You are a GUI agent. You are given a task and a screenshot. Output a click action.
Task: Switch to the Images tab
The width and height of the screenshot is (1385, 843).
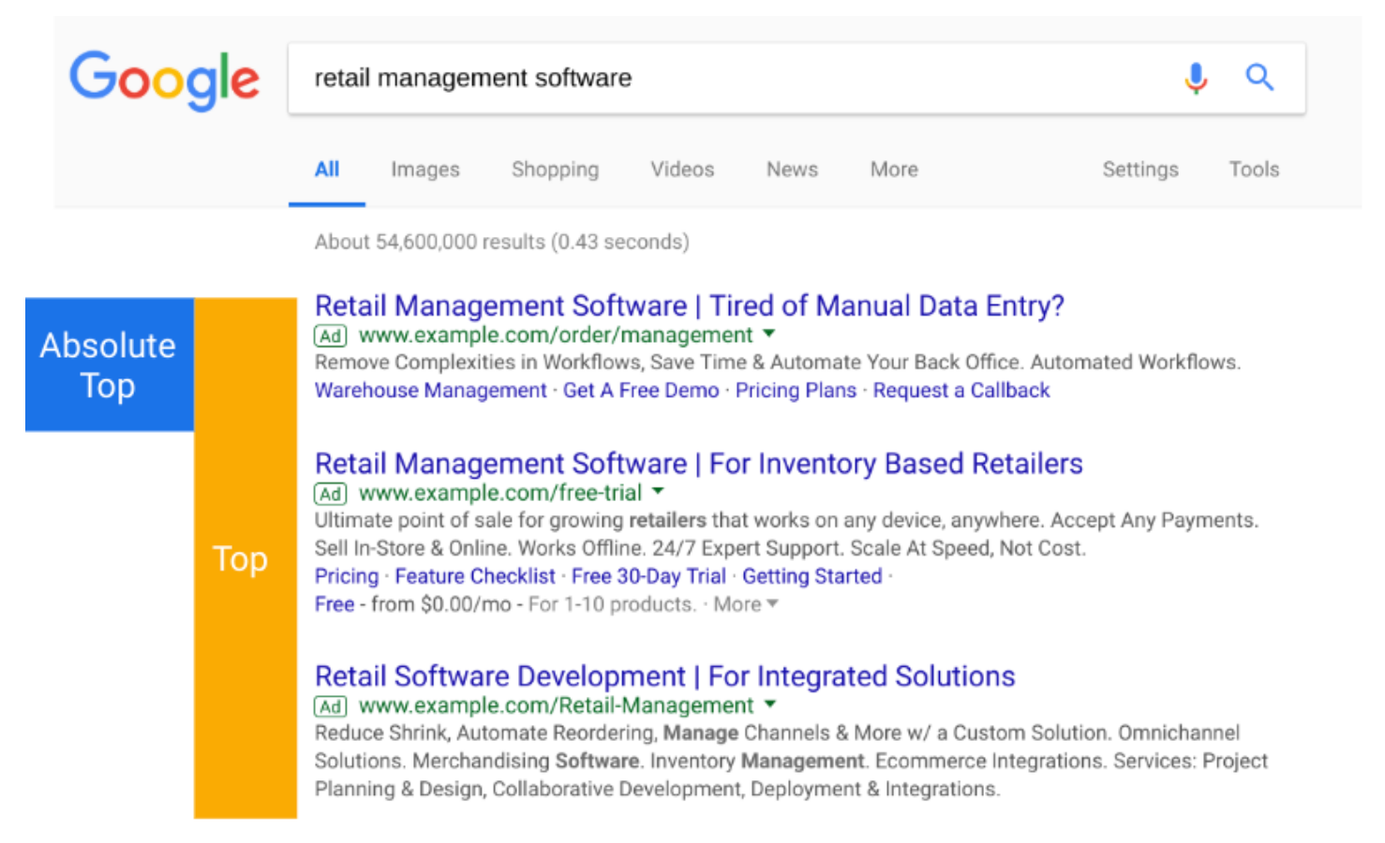[425, 170]
